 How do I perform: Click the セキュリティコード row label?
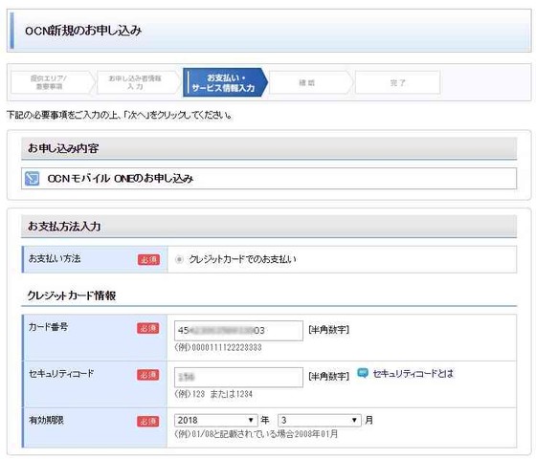(61, 374)
